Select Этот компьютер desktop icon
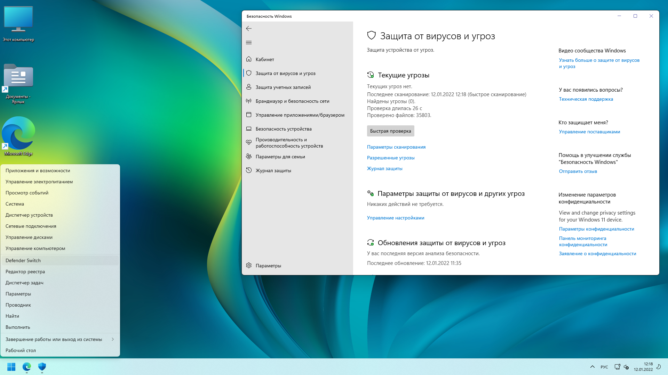 point(18,24)
